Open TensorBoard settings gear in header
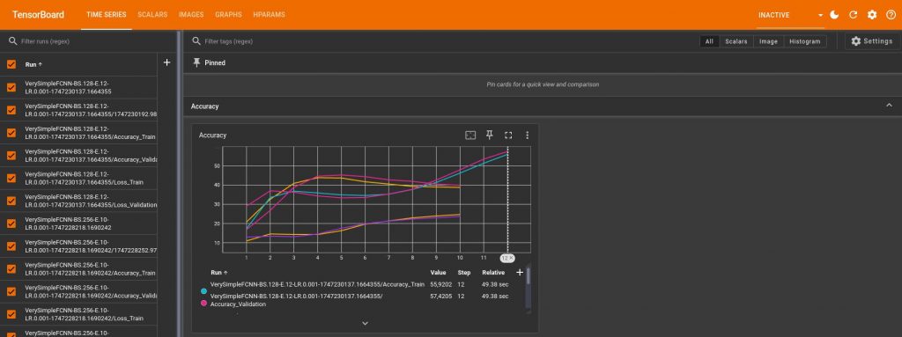The image size is (902, 337). point(872,15)
